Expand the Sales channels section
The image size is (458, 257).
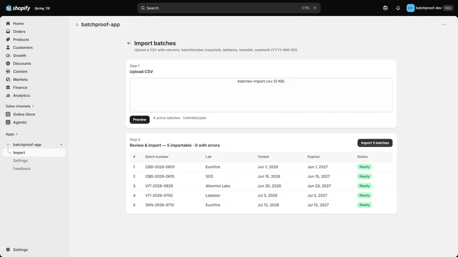pos(19,106)
